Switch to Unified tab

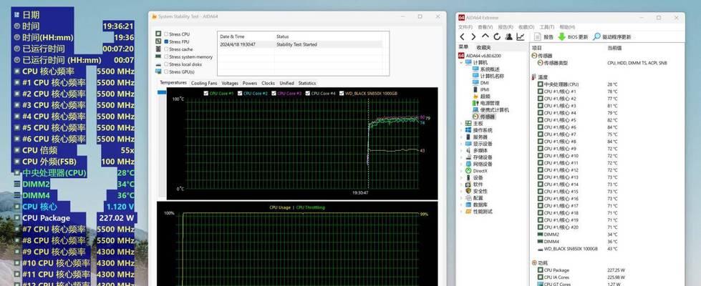click(x=286, y=83)
